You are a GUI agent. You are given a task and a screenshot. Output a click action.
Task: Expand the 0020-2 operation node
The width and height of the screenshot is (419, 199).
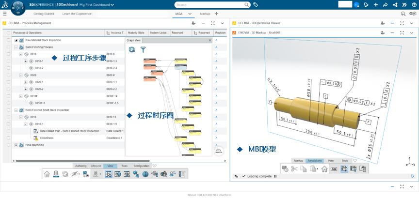tap(26, 89)
